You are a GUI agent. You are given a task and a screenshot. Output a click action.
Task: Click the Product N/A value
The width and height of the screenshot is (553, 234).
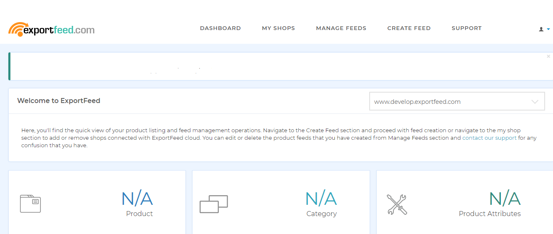pos(137,199)
